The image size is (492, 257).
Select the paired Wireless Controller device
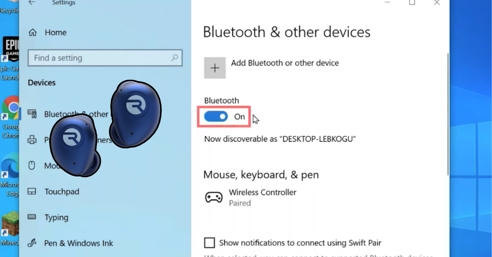262,197
